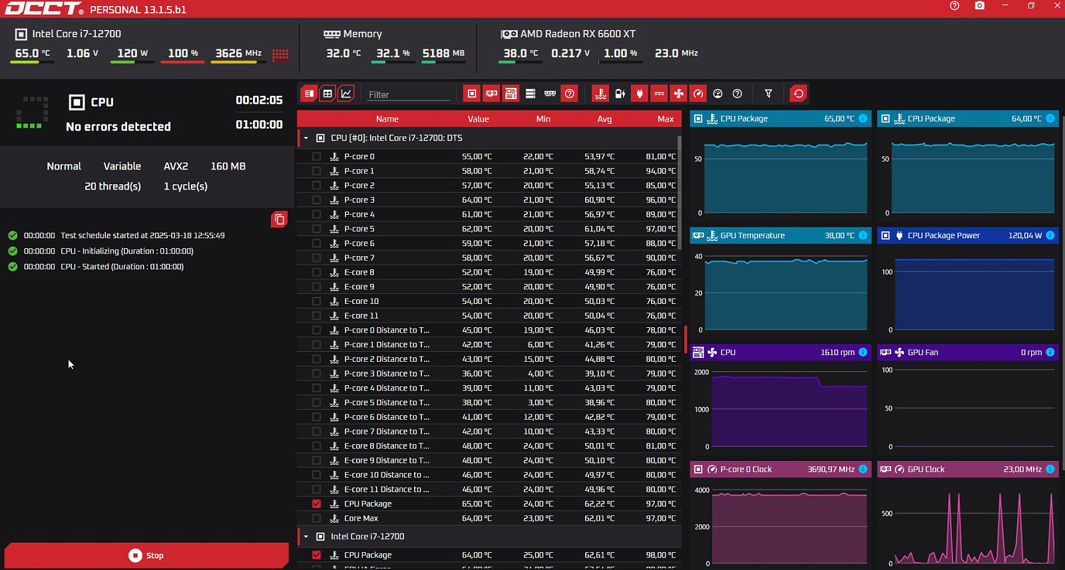Click the graphs panel right scrollbar
Viewport: 1065px width, 570px height.
pos(1062,293)
